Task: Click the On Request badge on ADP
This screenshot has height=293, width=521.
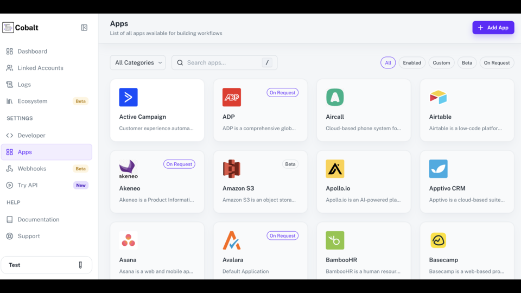Action: click(282, 93)
